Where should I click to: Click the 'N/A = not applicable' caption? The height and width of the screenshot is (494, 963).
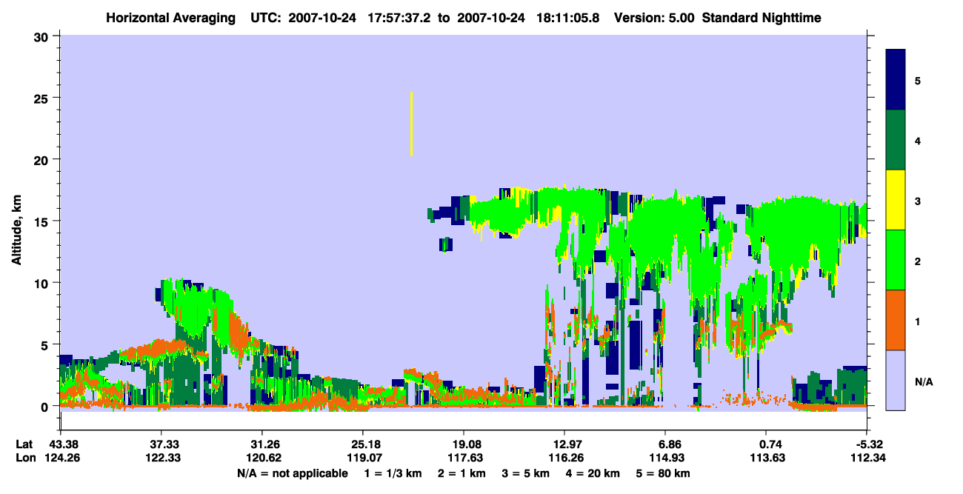pyautogui.click(x=293, y=473)
